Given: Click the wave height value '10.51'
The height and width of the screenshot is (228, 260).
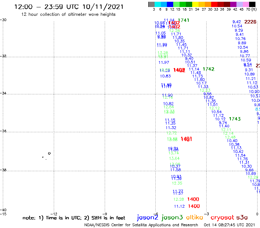Looking at the screenshot, I should pos(190,62).
